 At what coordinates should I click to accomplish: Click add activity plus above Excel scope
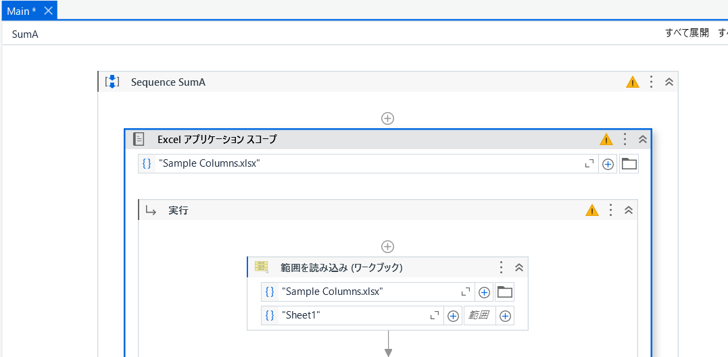(388, 118)
